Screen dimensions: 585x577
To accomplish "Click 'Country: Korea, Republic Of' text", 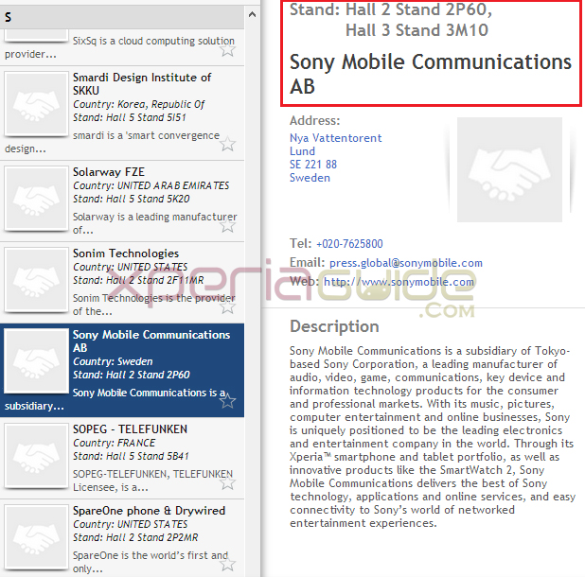I will [139, 104].
